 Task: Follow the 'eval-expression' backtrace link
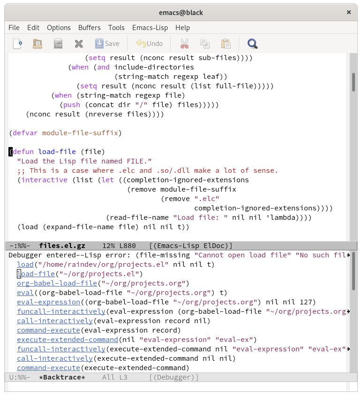tap(48, 302)
